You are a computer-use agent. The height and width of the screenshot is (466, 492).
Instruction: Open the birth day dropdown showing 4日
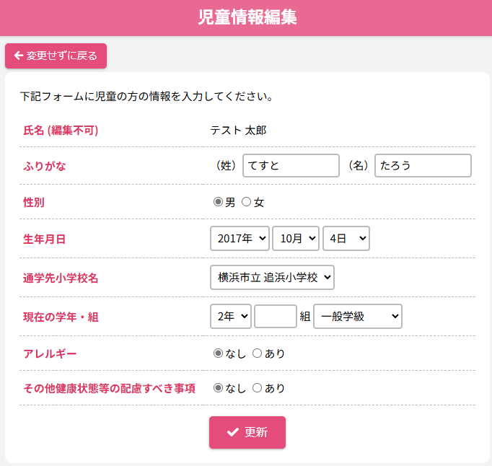pyautogui.click(x=346, y=238)
